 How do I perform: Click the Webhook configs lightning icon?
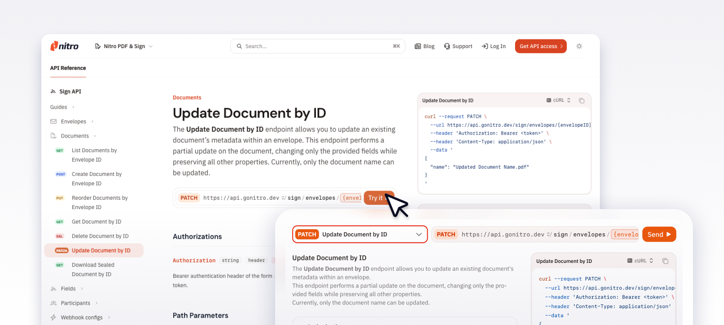tap(53, 318)
